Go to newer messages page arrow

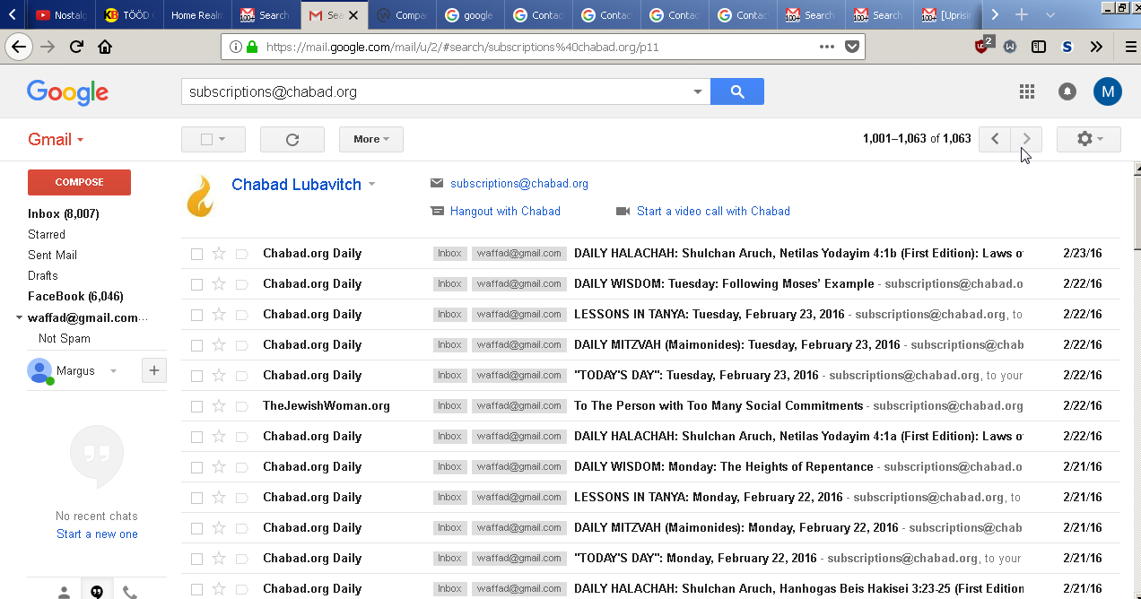tap(995, 139)
